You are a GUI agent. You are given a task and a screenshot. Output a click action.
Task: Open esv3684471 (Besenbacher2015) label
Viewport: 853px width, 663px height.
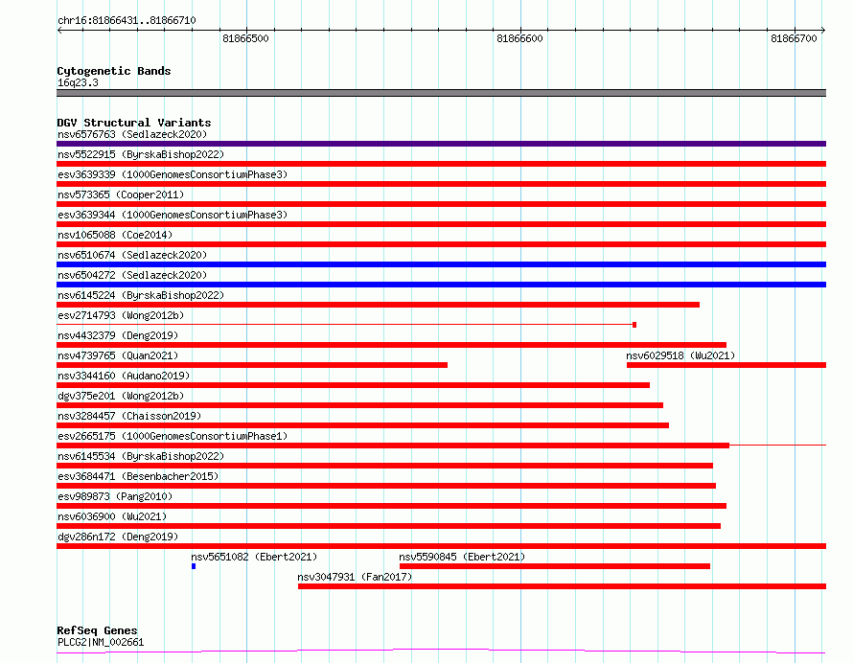[138, 476]
